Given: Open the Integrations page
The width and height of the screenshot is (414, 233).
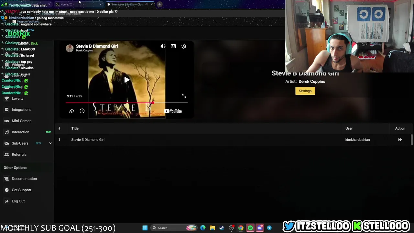Looking at the screenshot, I should click(21, 110).
